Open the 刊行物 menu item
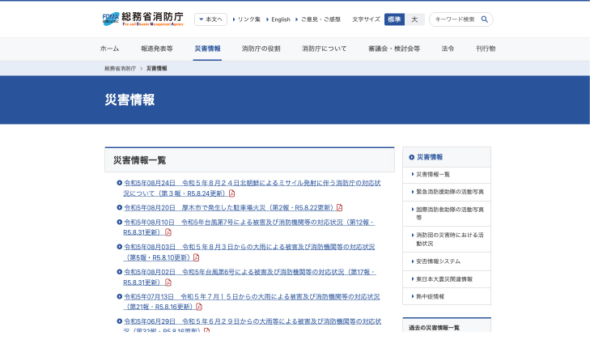The width and height of the screenshot is (590, 344). pos(486,49)
